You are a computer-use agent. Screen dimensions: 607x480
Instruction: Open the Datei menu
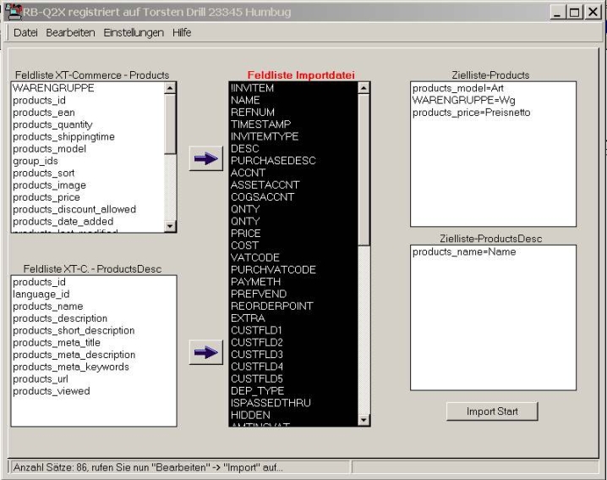[25, 32]
